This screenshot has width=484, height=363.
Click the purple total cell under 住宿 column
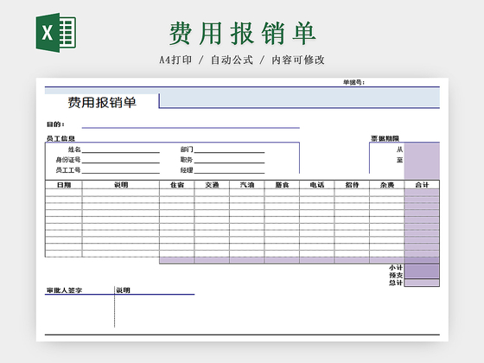177,260
